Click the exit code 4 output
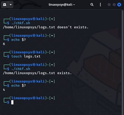The width and height of the screenshot is (124, 115). [4, 90]
